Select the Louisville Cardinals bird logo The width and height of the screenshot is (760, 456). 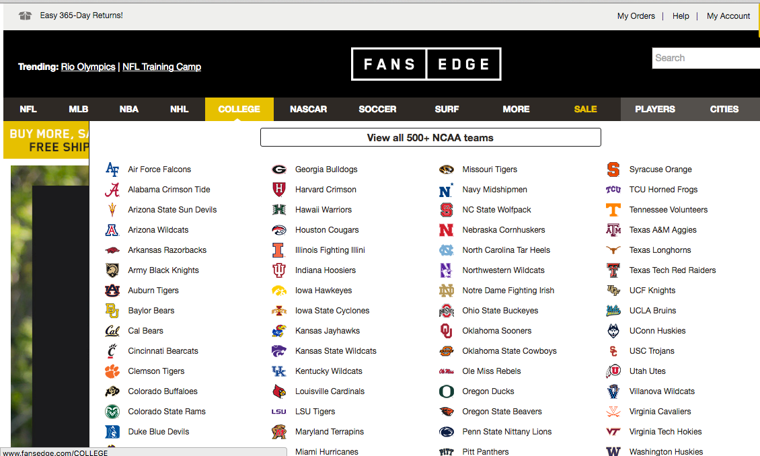[279, 391]
